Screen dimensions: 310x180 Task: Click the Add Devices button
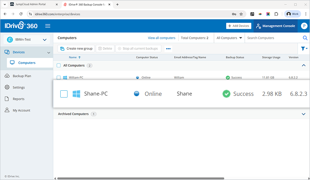[238, 26]
